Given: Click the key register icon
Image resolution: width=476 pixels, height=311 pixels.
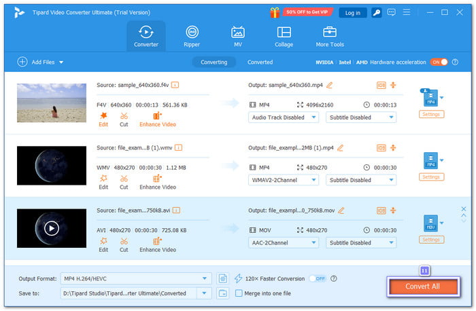Looking at the screenshot, I should point(375,12).
